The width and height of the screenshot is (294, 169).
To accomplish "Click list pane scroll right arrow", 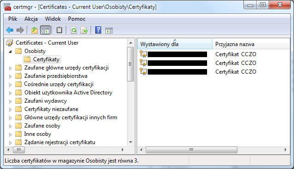I will [285, 150].
